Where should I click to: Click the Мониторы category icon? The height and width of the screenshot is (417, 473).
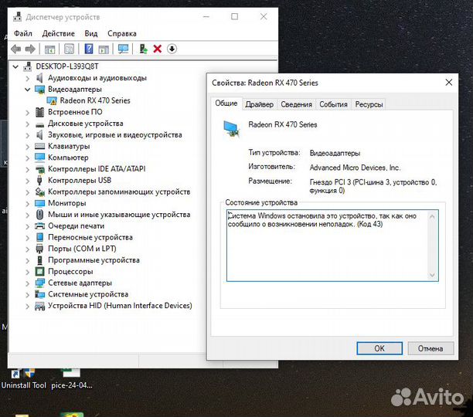40,203
